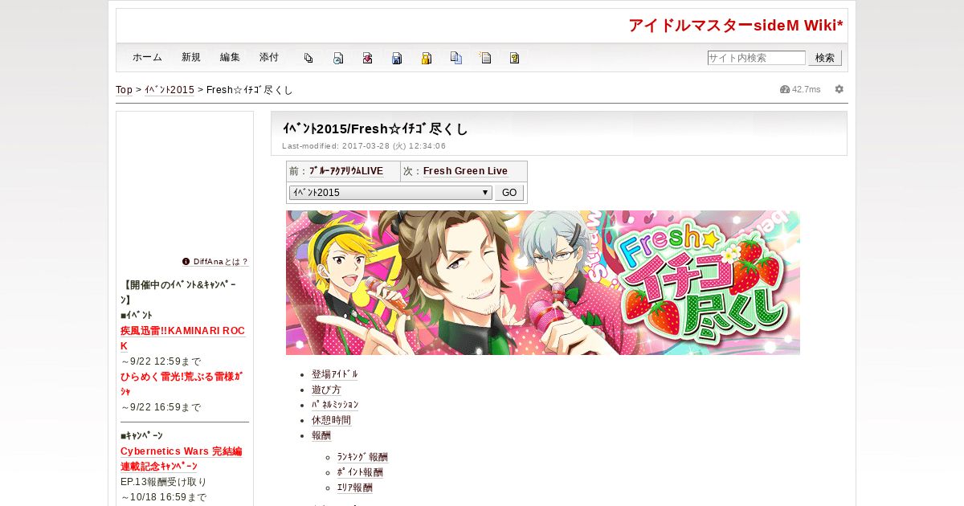Open the ホーム menu
The image size is (964, 506).
tap(147, 58)
